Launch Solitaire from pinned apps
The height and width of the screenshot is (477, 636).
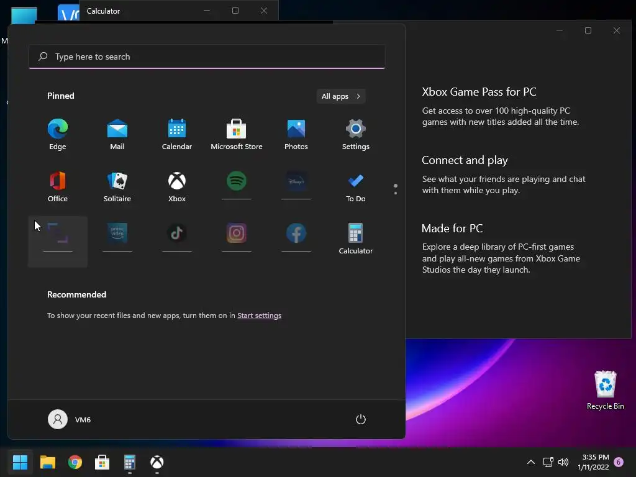point(117,186)
